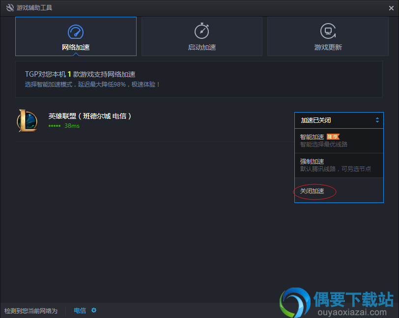Click the stopwatch icon for startup acceleration

pos(202,31)
